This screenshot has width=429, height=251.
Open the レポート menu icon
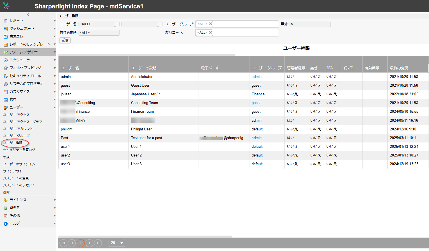tap(6, 21)
